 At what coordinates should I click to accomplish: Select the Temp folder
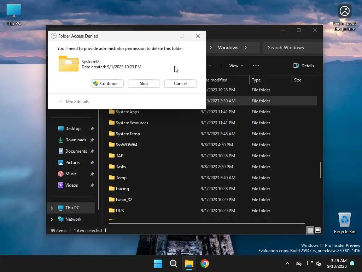121,178
